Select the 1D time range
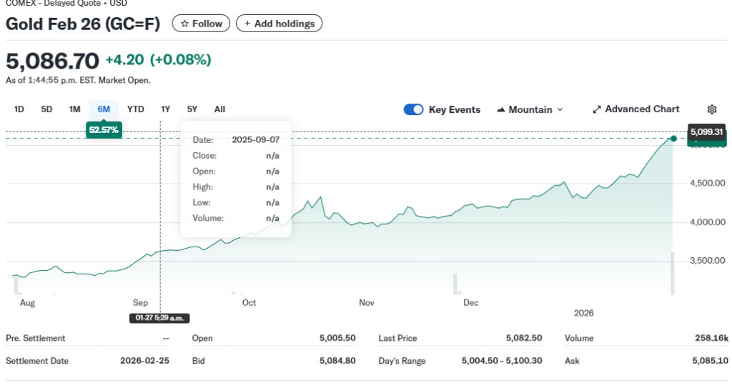 (19, 109)
